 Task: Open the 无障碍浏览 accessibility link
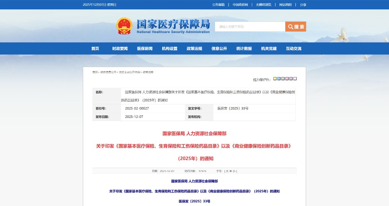point(263,5)
